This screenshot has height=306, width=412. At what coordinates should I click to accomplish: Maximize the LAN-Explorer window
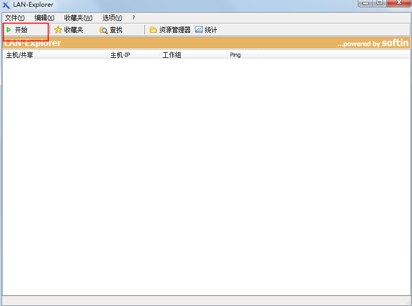click(380, 3)
